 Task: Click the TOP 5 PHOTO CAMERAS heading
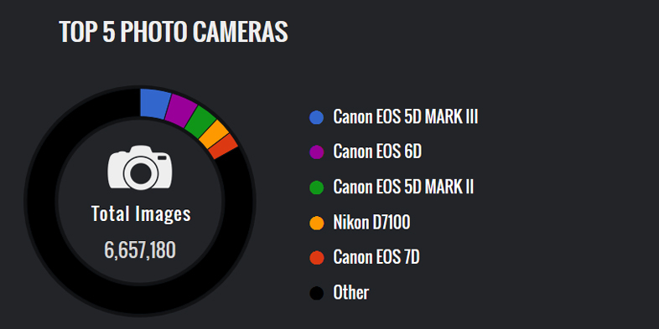174,32
